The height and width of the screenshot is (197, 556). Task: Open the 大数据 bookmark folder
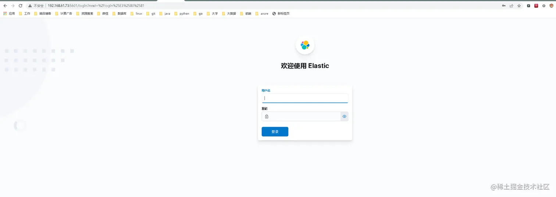click(x=229, y=14)
